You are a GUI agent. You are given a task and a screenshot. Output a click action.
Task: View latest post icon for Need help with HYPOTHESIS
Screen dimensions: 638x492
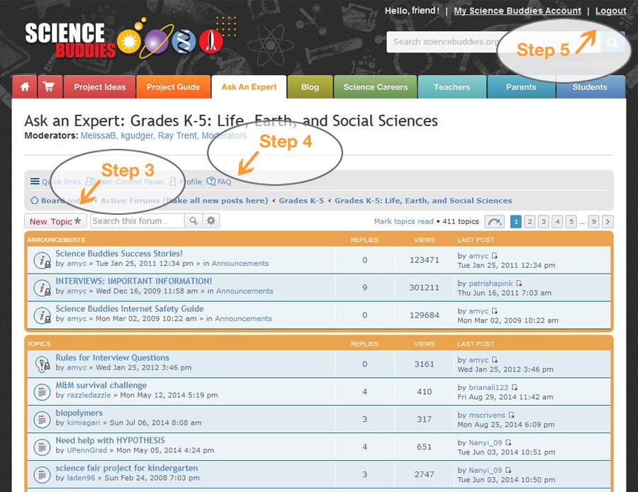508,442
